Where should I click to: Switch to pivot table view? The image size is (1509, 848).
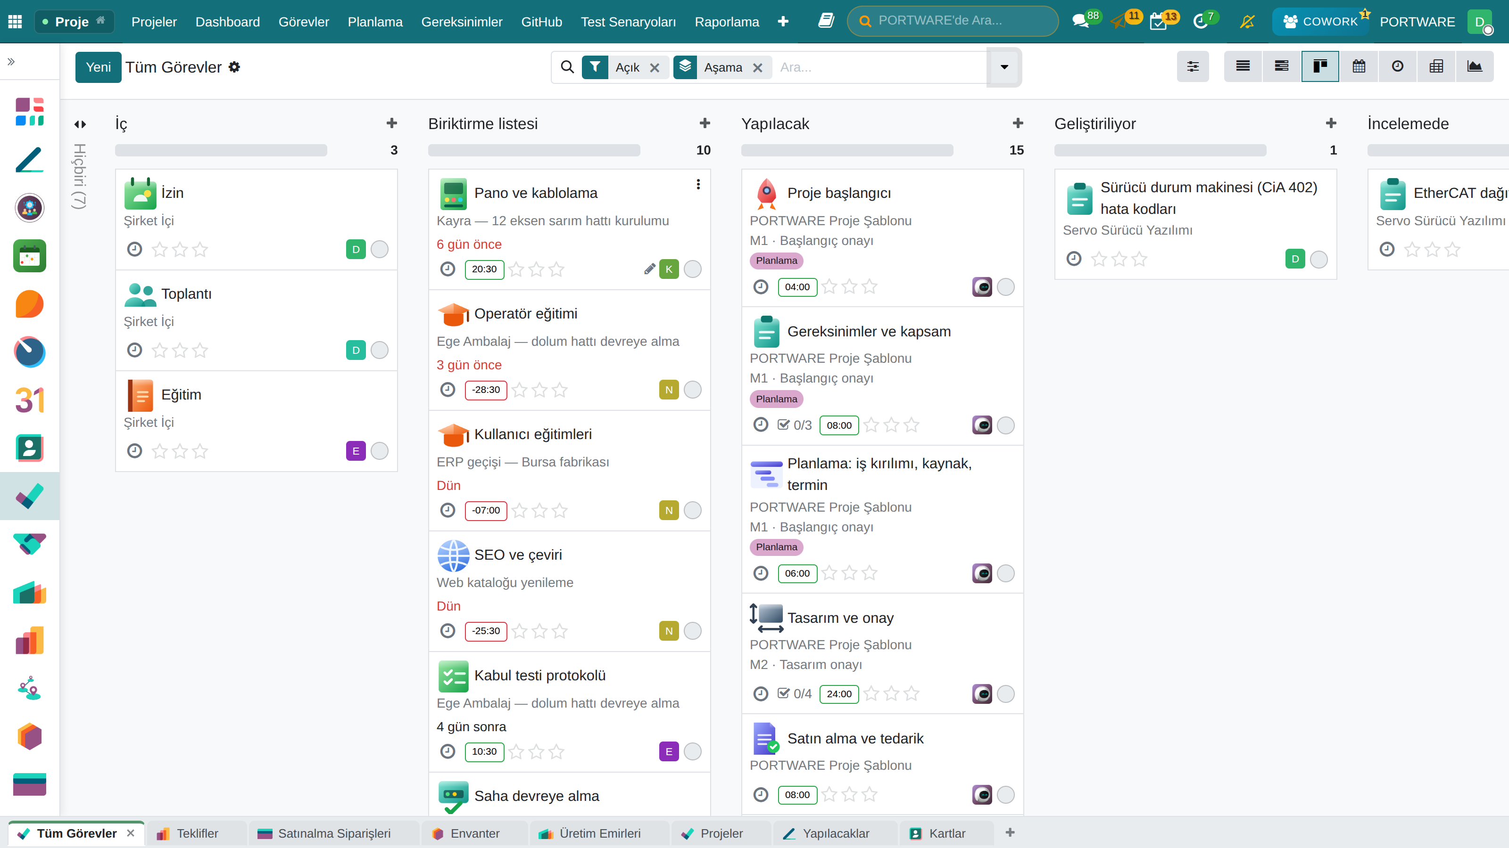(1436, 66)
